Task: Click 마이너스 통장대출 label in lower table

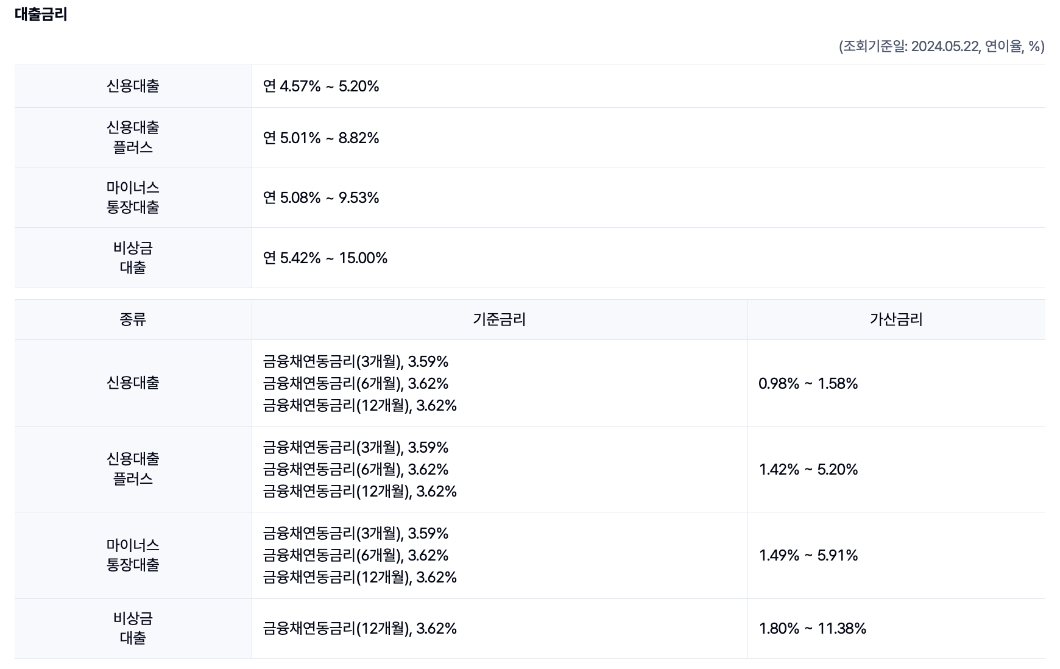Action: [x=133, y=555]
